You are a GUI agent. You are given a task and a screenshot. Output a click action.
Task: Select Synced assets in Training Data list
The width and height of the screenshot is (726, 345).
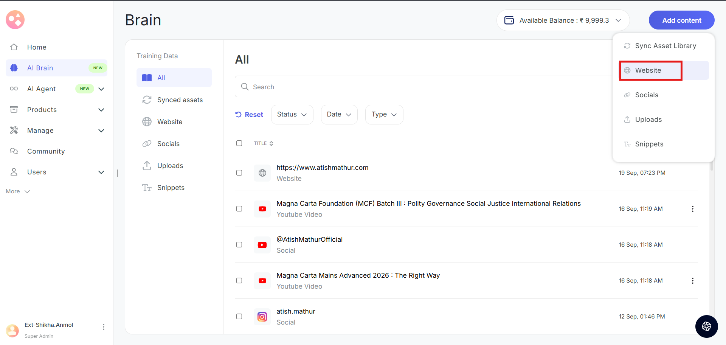tap(180, 100)
